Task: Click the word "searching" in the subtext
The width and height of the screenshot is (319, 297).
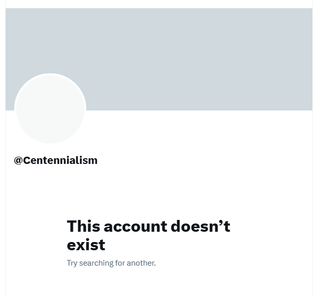Action: (96, 263)
